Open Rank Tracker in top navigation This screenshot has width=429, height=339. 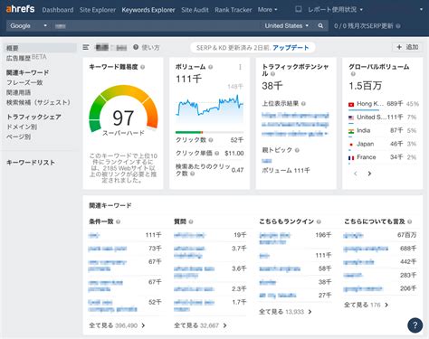(x=234, y=10)
